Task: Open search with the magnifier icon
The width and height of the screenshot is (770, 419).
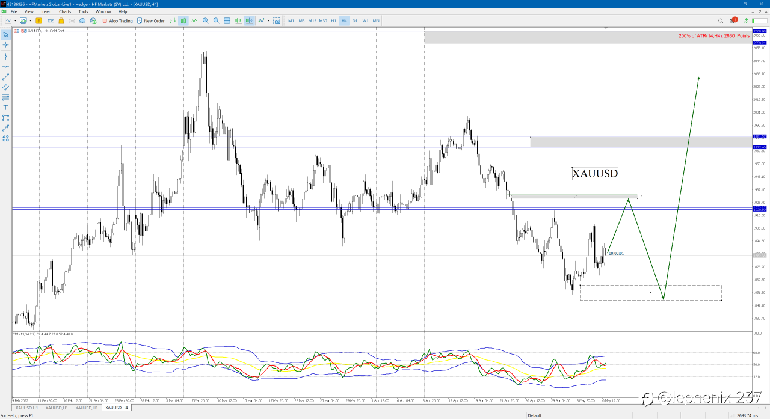Action: 721,20
